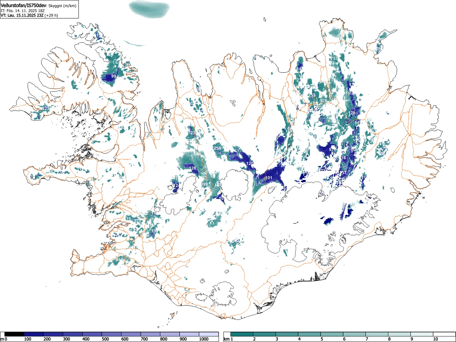
Task: Click the '400' tick on the metre legend
Action: click(85, 339)
